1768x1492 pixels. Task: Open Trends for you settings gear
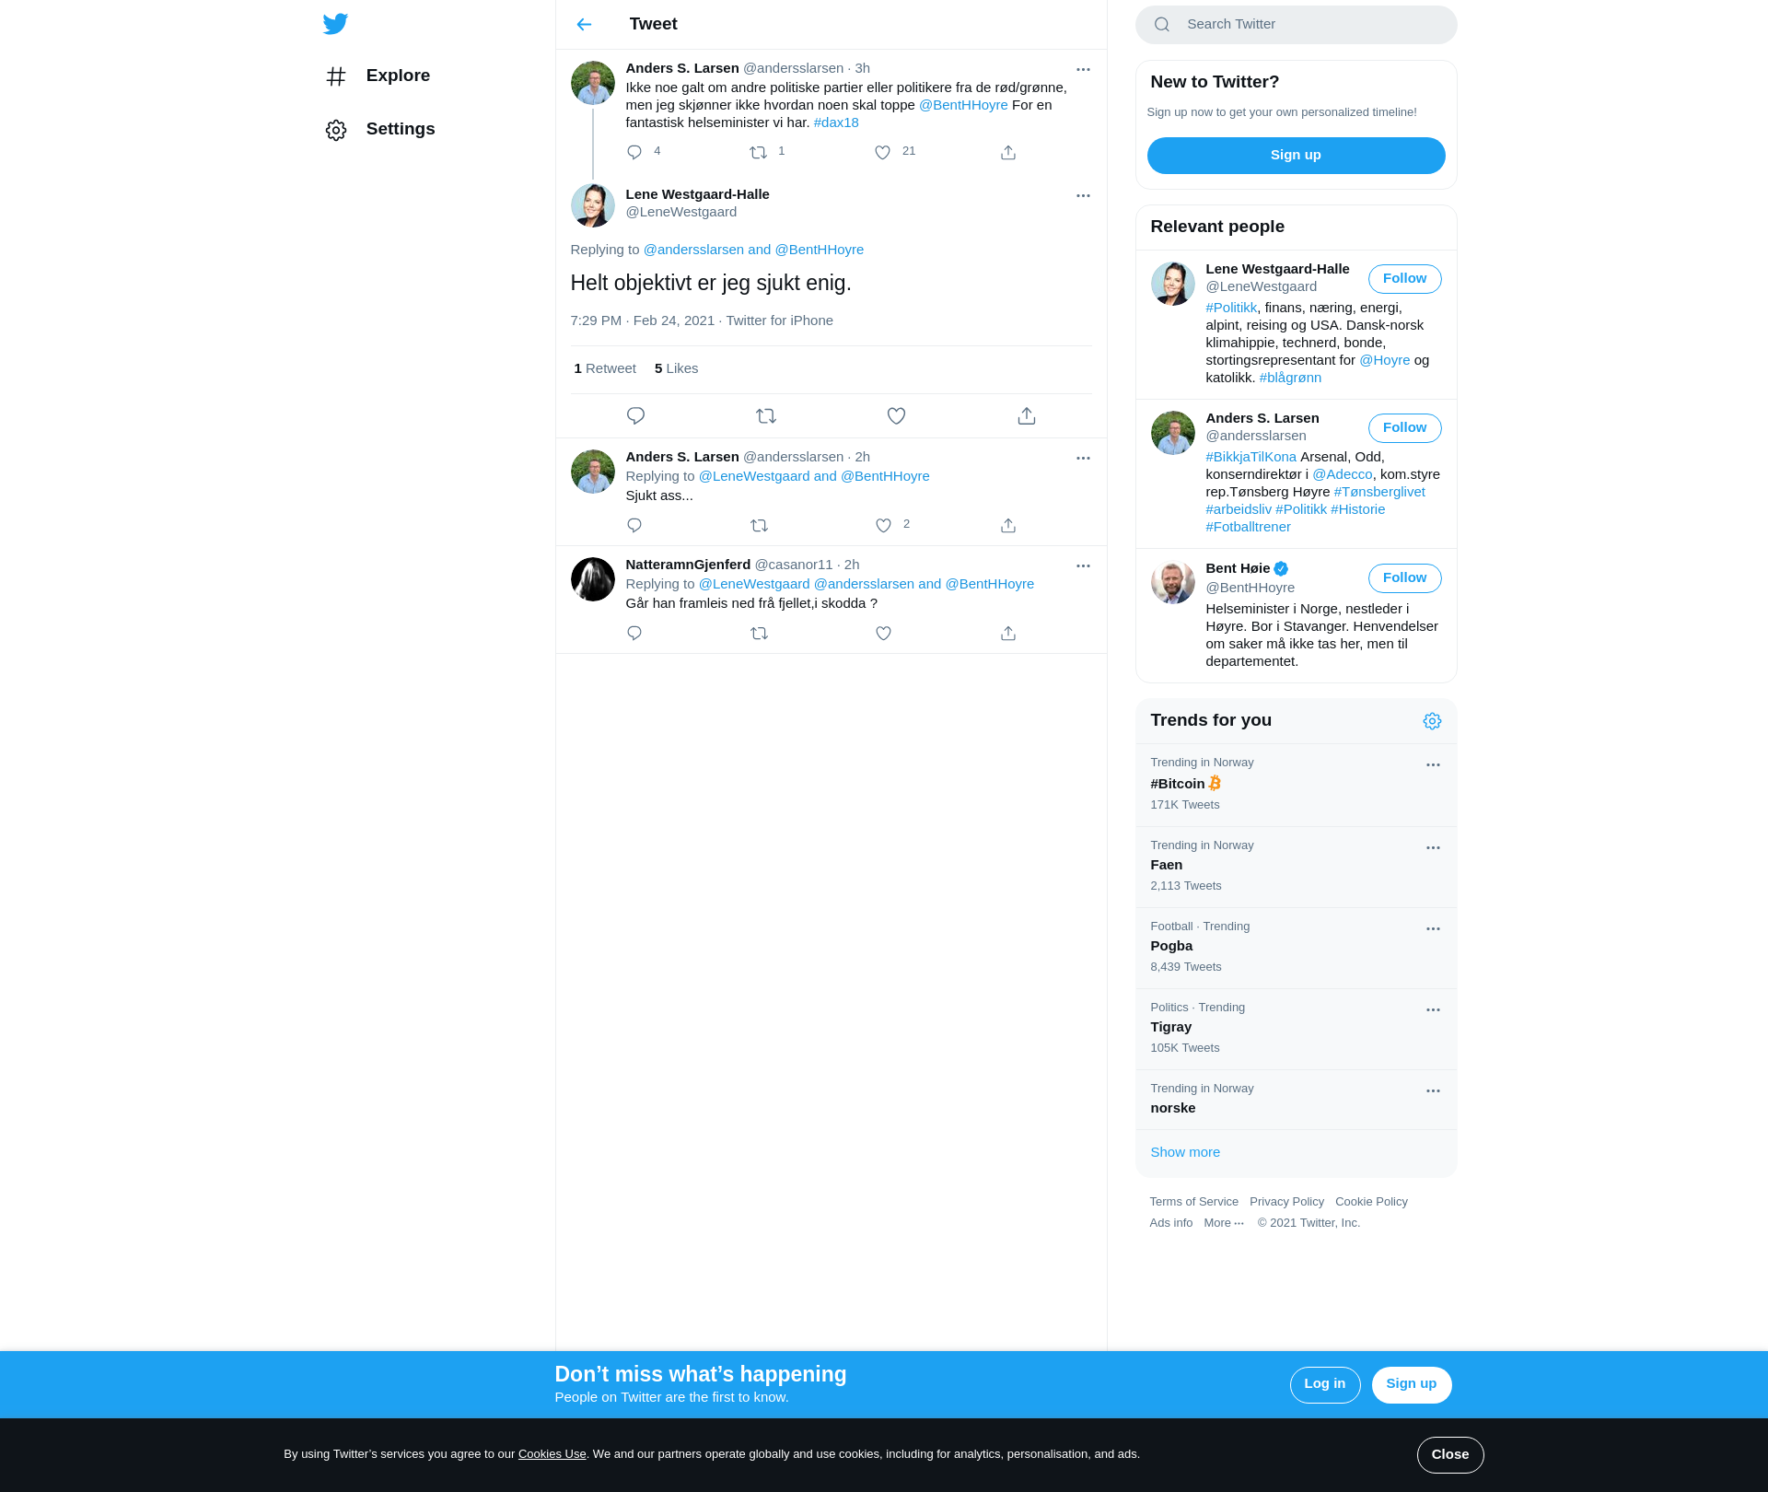pyautogui.click(x=1431, y=721)
